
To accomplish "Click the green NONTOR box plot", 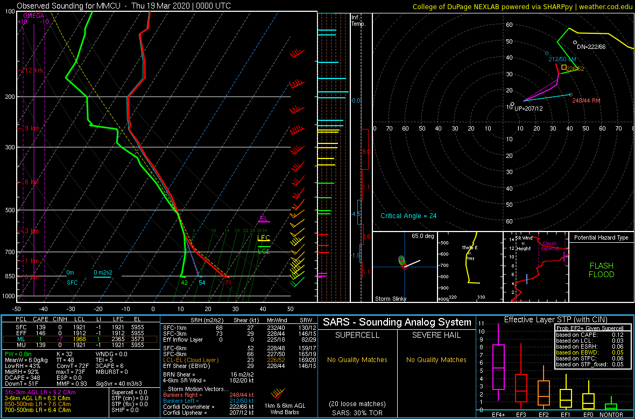I will (x=611, y=403).
